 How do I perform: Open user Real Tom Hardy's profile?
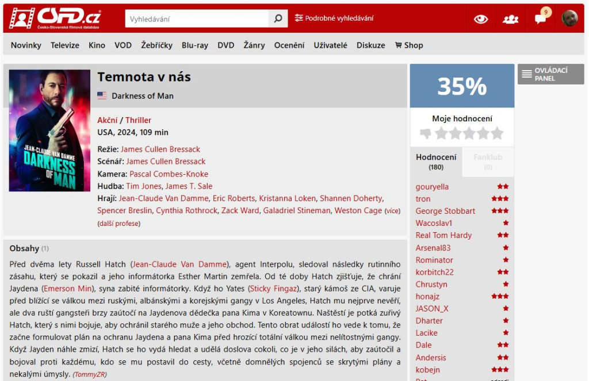pyautogui.click(x=443, y=235)
